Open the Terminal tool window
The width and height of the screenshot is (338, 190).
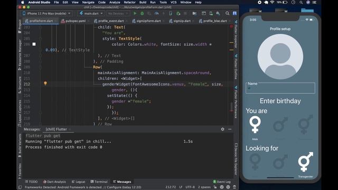coord(99,182)
